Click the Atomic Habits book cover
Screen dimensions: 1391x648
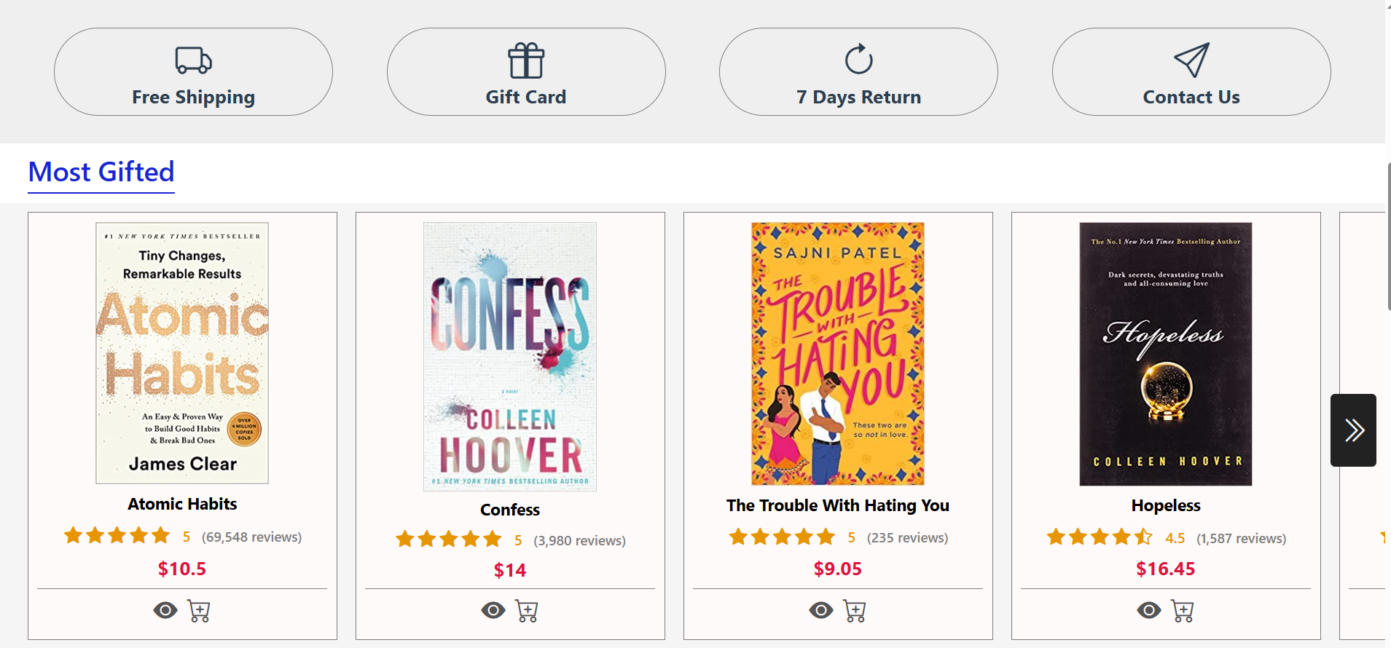click(x=182, y=353)
